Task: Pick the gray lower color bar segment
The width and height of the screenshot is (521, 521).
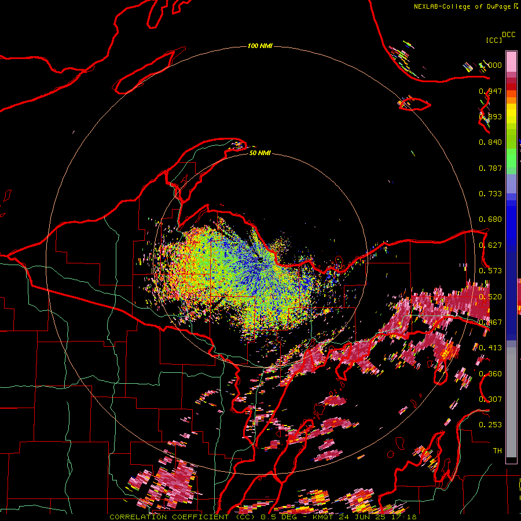Action: coord(511,402)
